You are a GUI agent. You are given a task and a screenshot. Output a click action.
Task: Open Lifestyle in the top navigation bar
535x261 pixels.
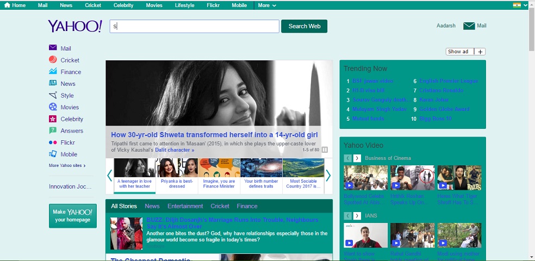[x=185, y=5]
